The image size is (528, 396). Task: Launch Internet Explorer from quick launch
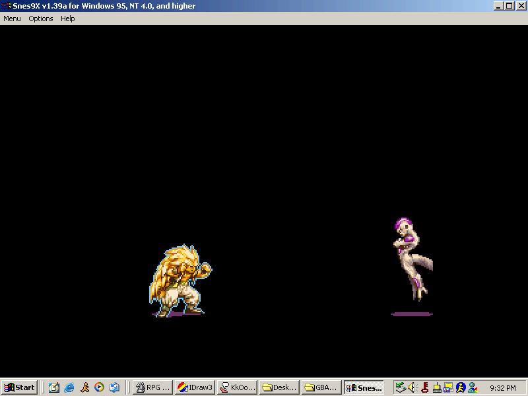69,387
